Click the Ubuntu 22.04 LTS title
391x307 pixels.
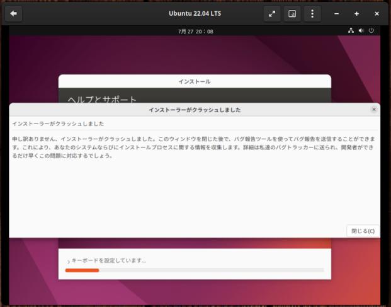coord(195,13)
